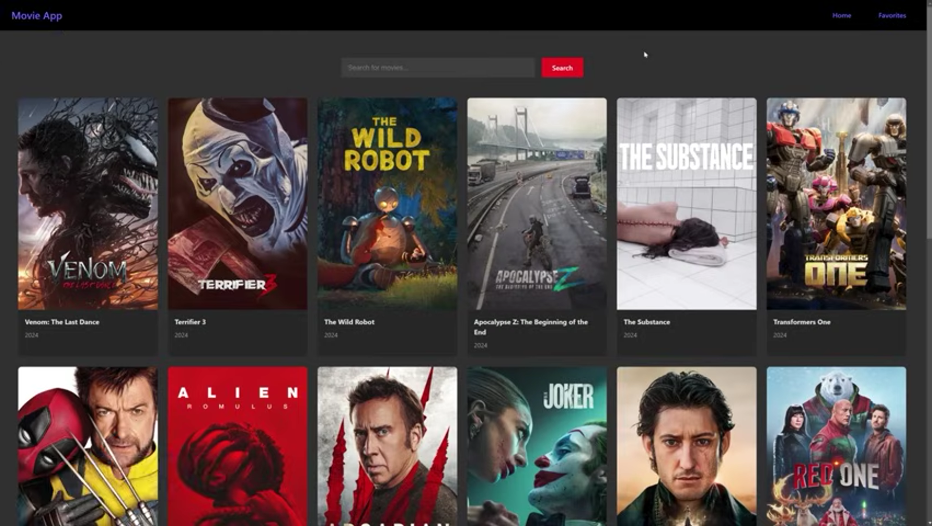Viewport: 932px width, 526px height.
Task: Open the Joker movie poster
Action: [537, 446]
